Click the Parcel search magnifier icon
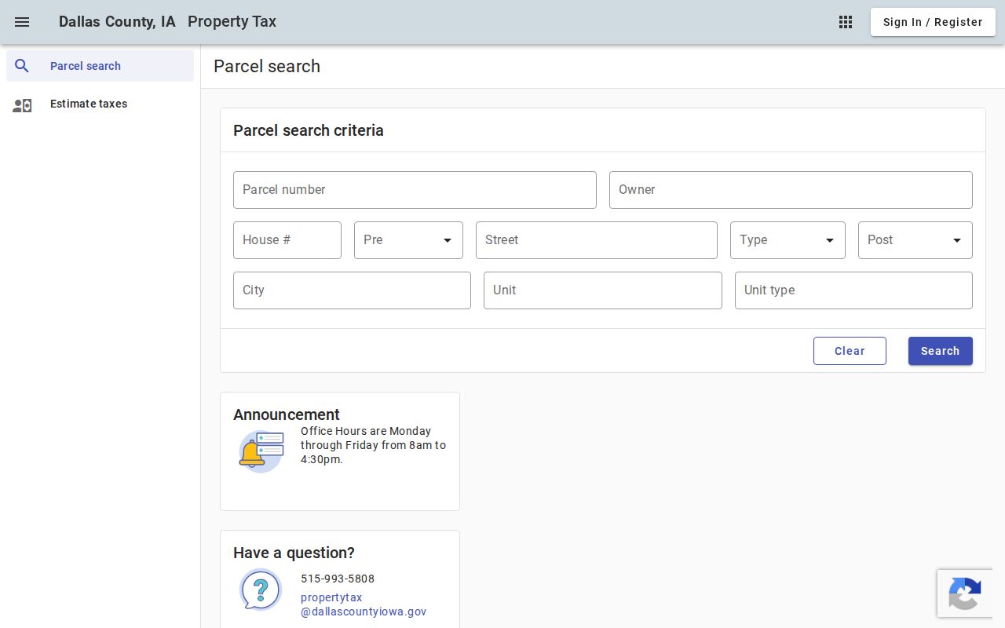The height and width of the screenshot is (628, 1005). [x=22, y=66]
